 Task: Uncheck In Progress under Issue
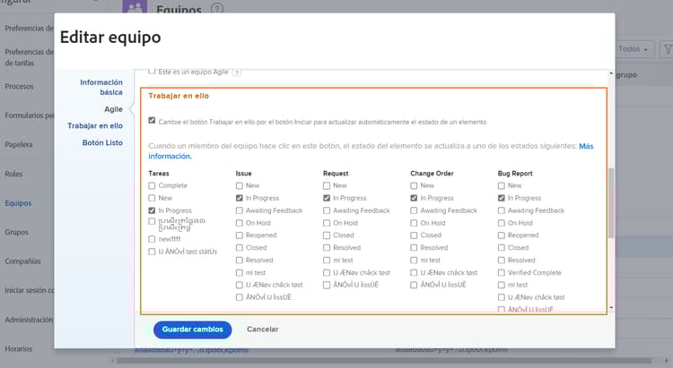click(240, 198)
